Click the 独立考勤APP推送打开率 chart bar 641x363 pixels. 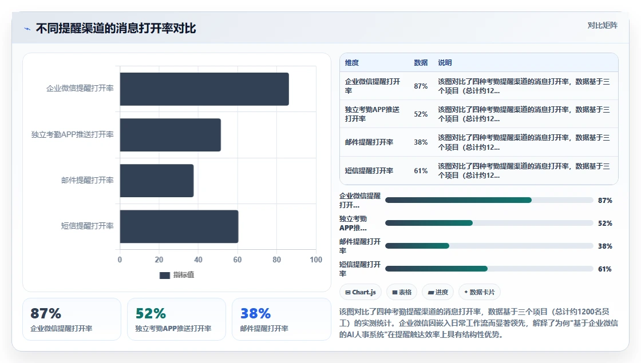pyautogui.click(x=171, y=135)
